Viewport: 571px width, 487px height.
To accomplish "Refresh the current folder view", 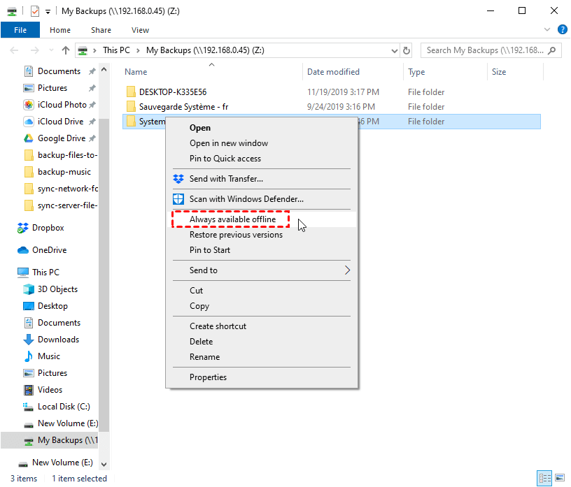I will click(407, 50).
